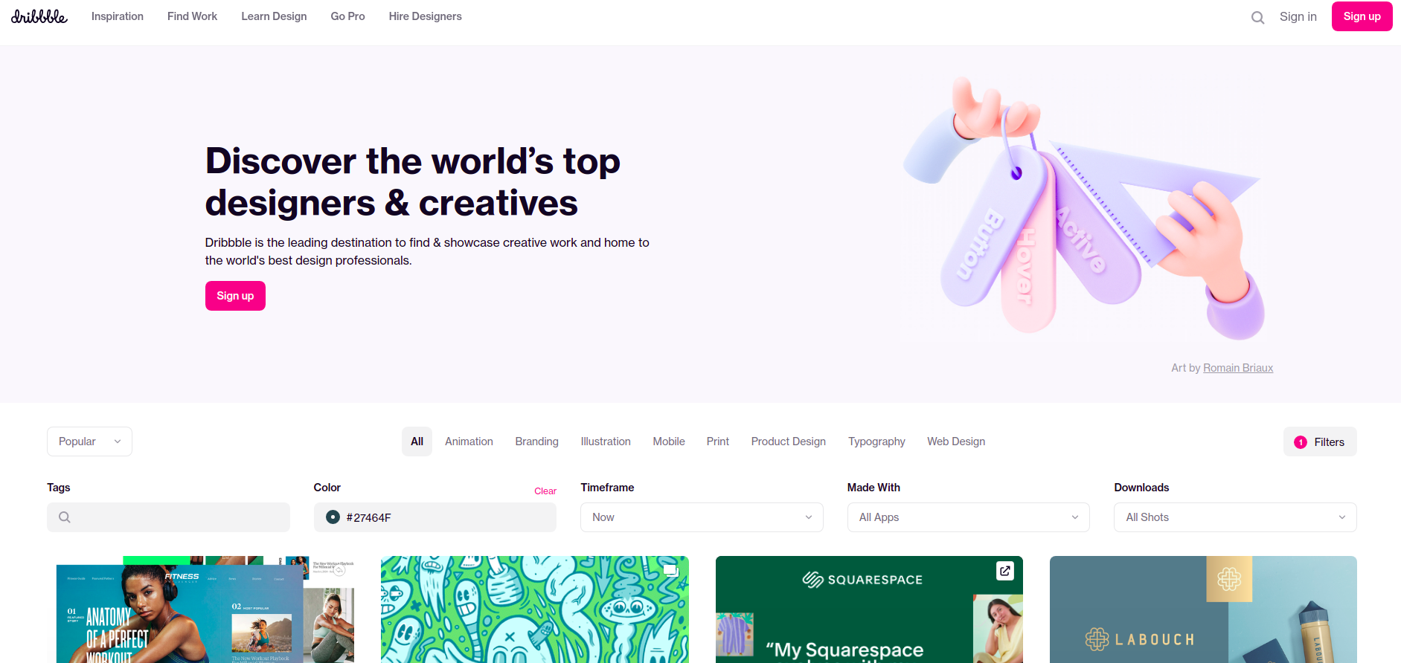Open the Timeframe Now dropdown

point(702,517)
